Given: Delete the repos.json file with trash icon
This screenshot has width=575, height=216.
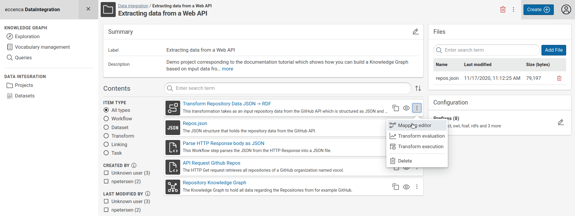Looking at the screenshot, I should pos(559,78).
